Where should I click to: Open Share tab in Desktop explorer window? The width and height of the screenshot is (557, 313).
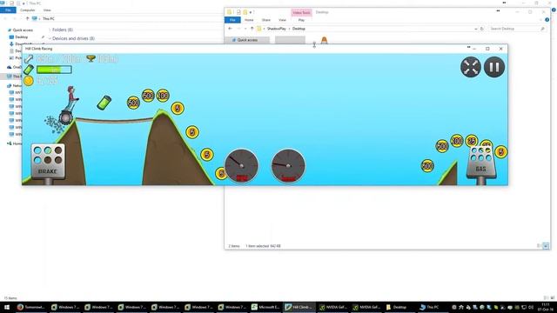click(266, 20)
